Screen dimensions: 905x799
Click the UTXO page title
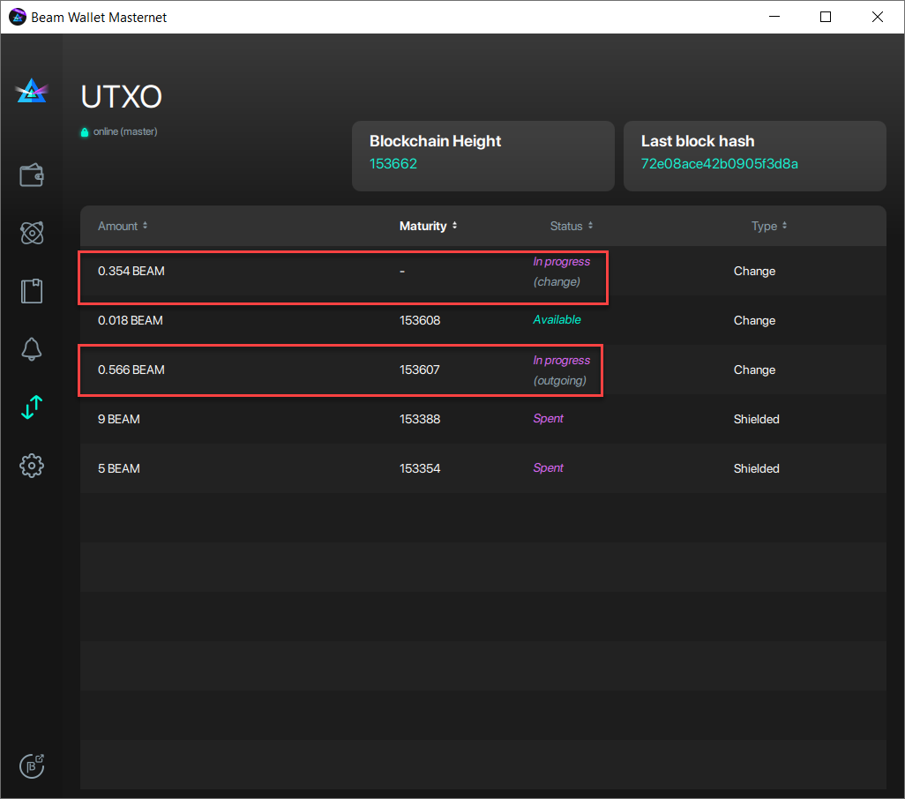coord(120,97)
